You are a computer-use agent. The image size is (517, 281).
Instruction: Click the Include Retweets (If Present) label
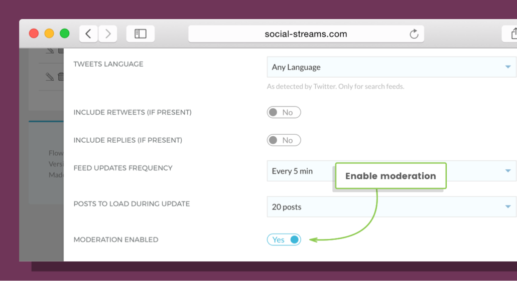(132, 112)
